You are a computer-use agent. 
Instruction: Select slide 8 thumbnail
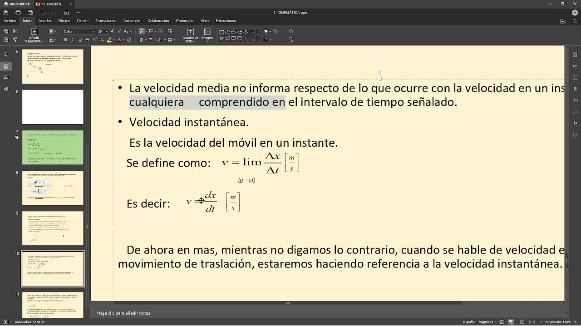point(53,188)
